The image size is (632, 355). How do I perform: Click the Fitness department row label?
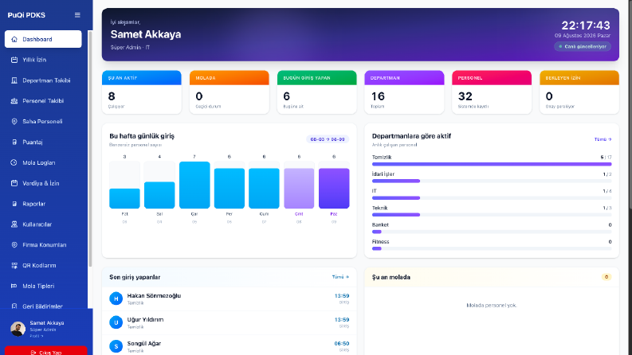point(380,242)
